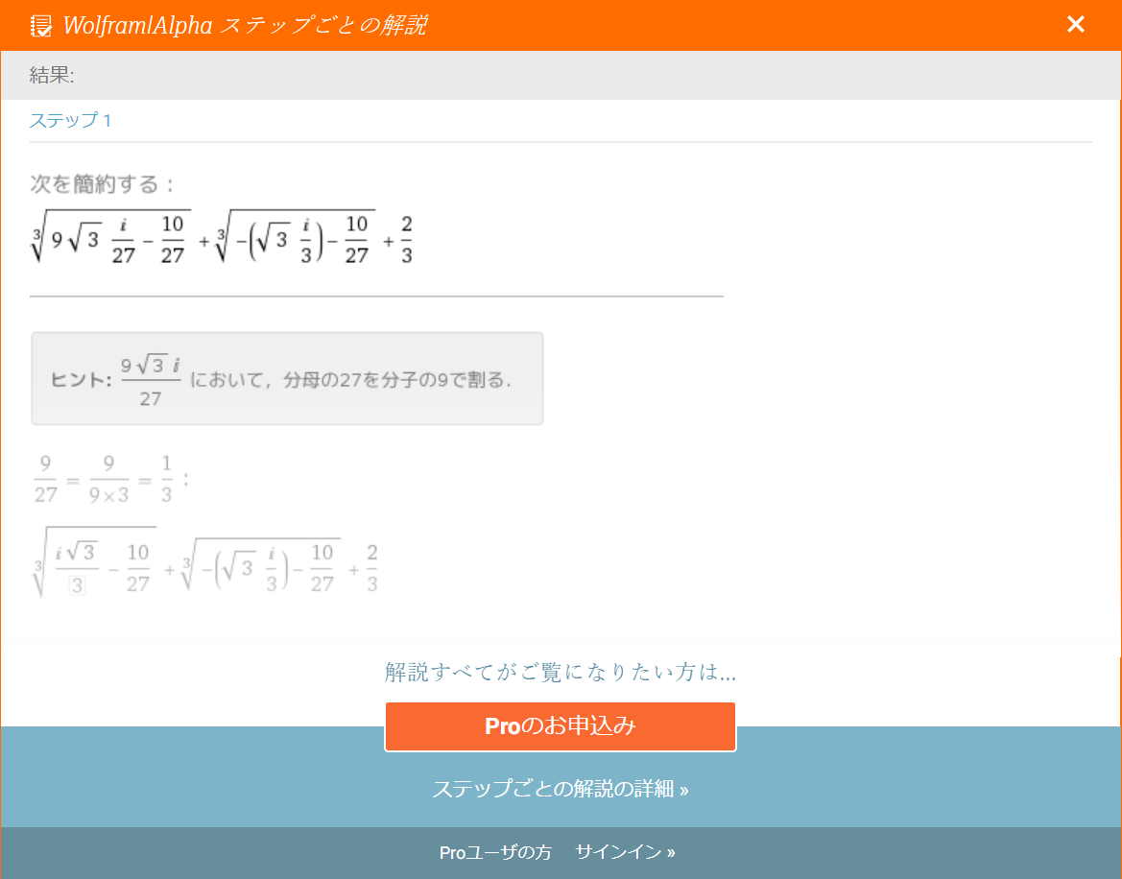The image size is (1122, 879).
Task: Click the Proのお申込み button
Action: (x=561, y=726)
